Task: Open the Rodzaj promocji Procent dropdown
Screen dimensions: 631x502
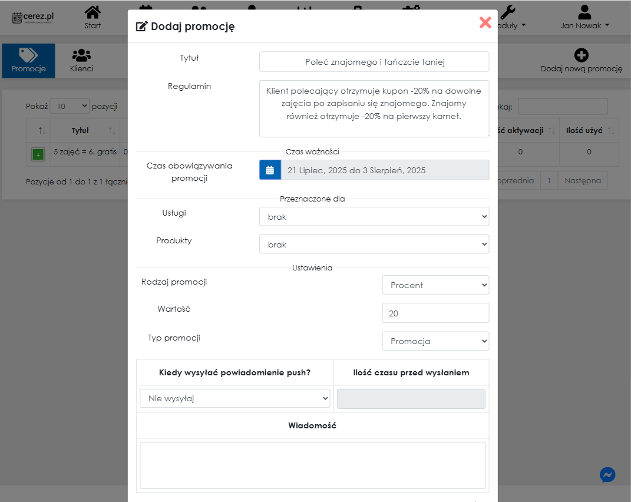Action: [x=435, y=285]
